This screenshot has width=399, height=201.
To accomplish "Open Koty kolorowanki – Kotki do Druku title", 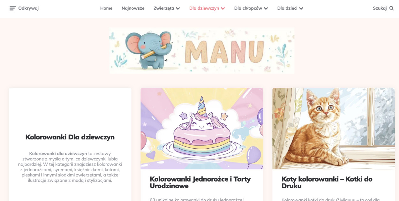I will pyautogui.click(x=327, y=182).
